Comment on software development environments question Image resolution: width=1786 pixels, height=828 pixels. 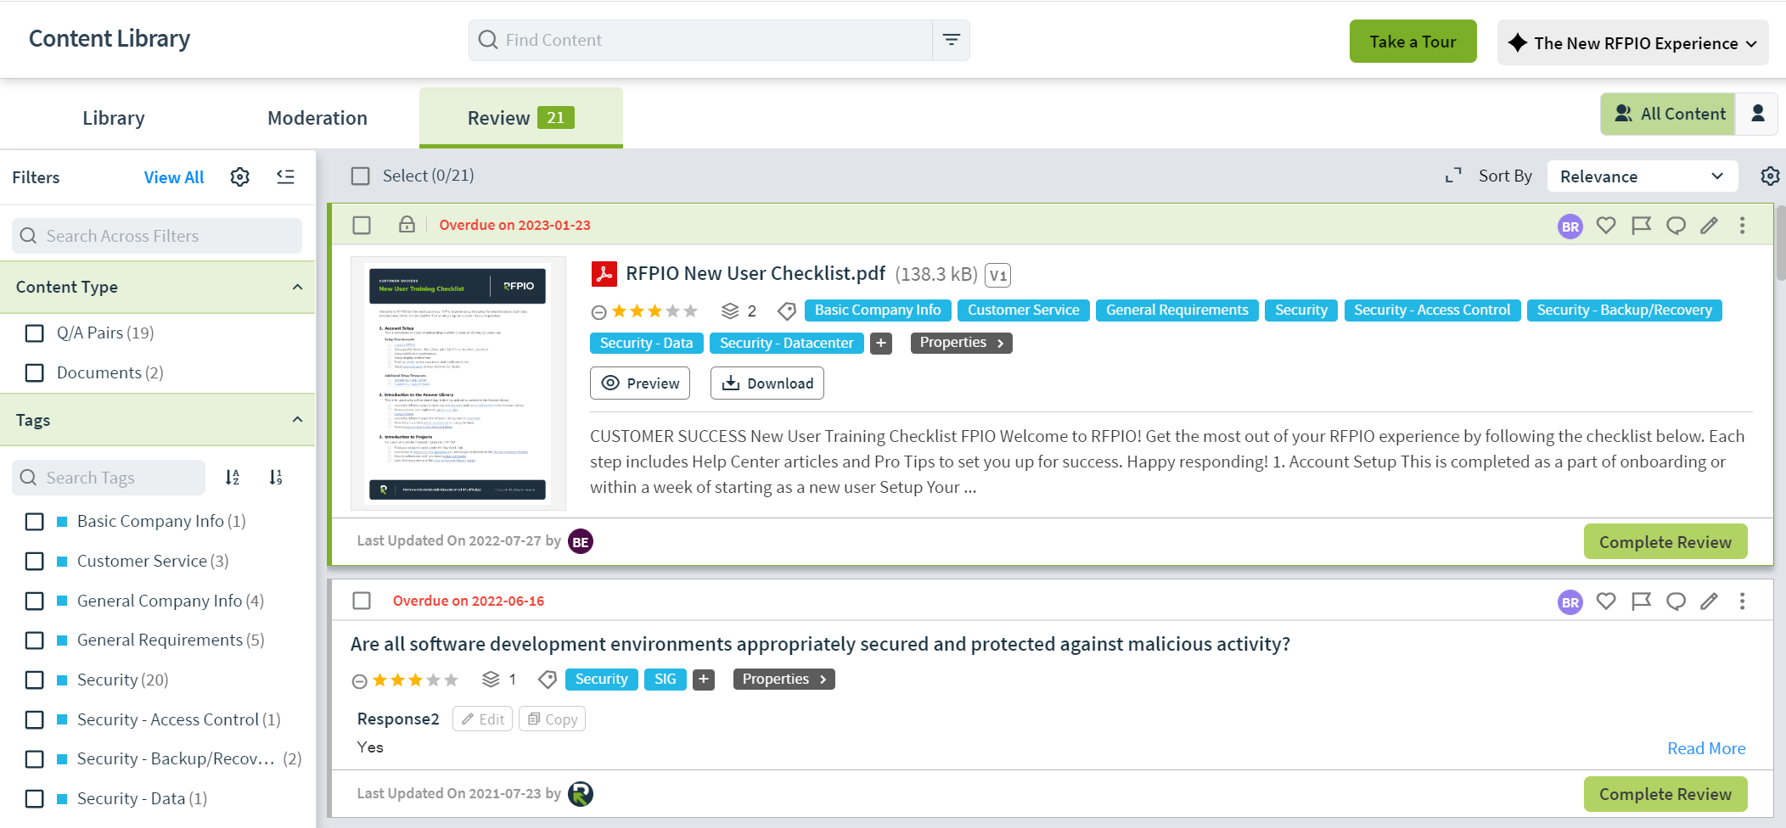(x=1676, y=601)
